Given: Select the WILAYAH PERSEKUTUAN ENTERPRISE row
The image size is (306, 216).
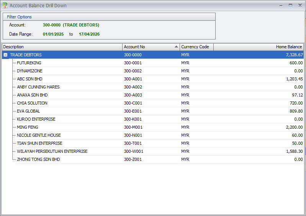Looking at the screenshot, I should [52, 151].
